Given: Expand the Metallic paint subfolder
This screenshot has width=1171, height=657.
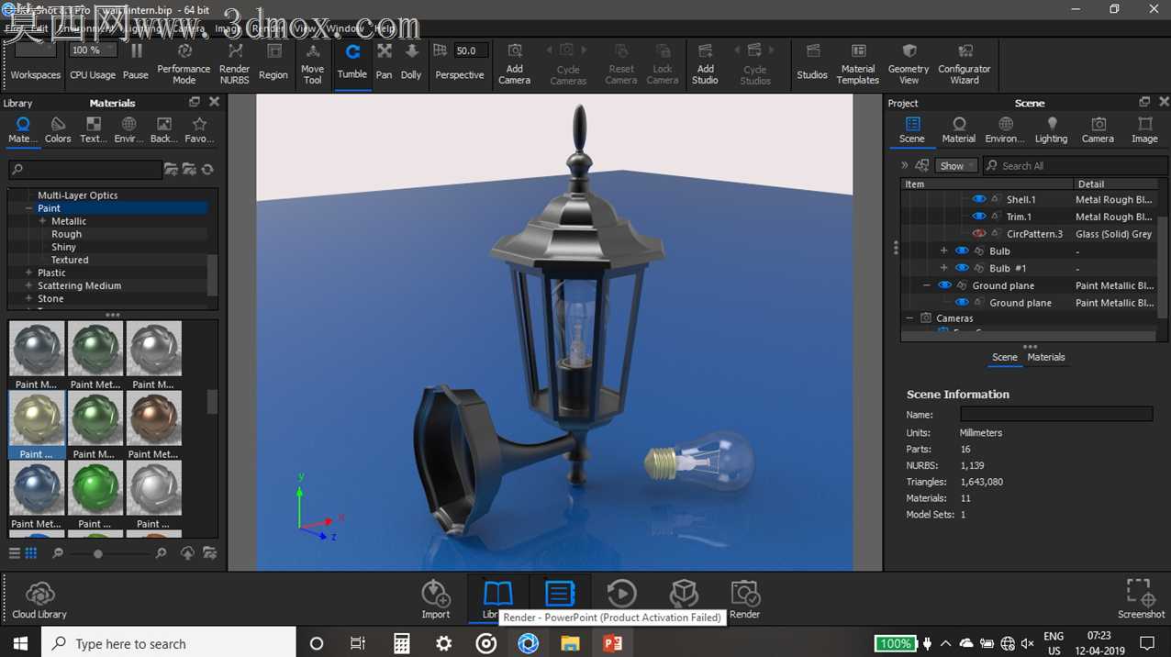Looking at the screenshot, I should coord(42,221).
